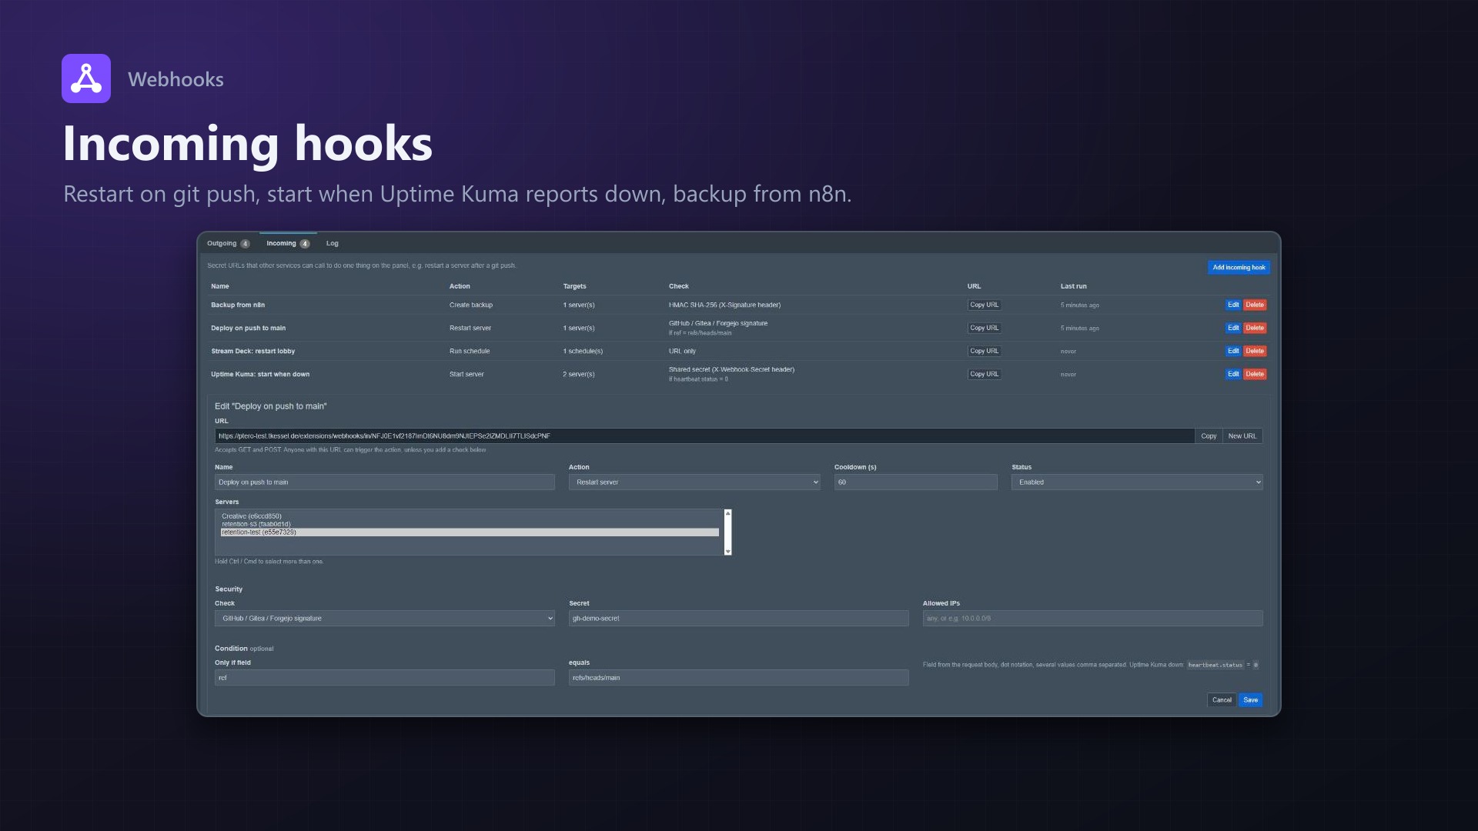The width and height of the screenshot is (1478, 831).
Task: Cancel editing the hook
Action: pyautogui.click(x=1222, y=700)
